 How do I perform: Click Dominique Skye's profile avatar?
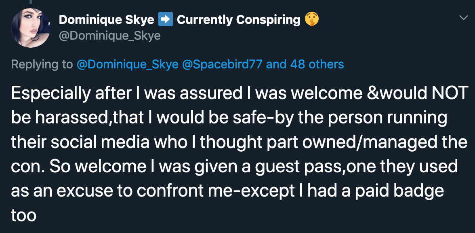click(x=31, y=28)
